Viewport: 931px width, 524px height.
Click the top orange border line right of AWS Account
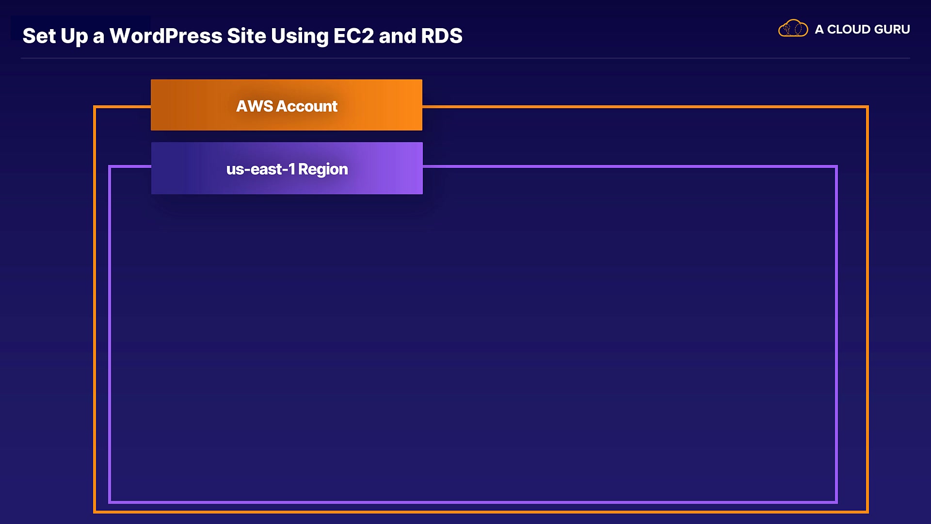(x=645, y=107)
